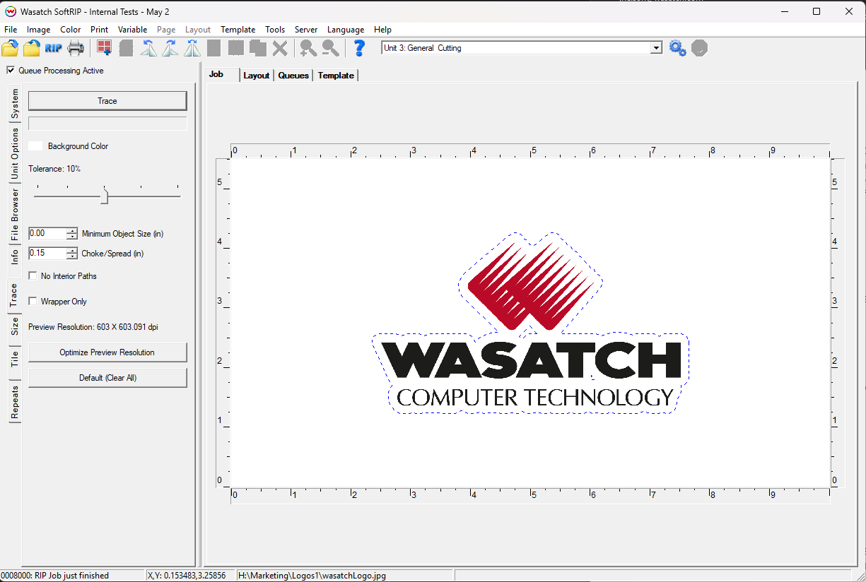Viewport: 866px width, 582px height.
Task: Click the blue RIP toolbar icon
Action: point(54,48)
